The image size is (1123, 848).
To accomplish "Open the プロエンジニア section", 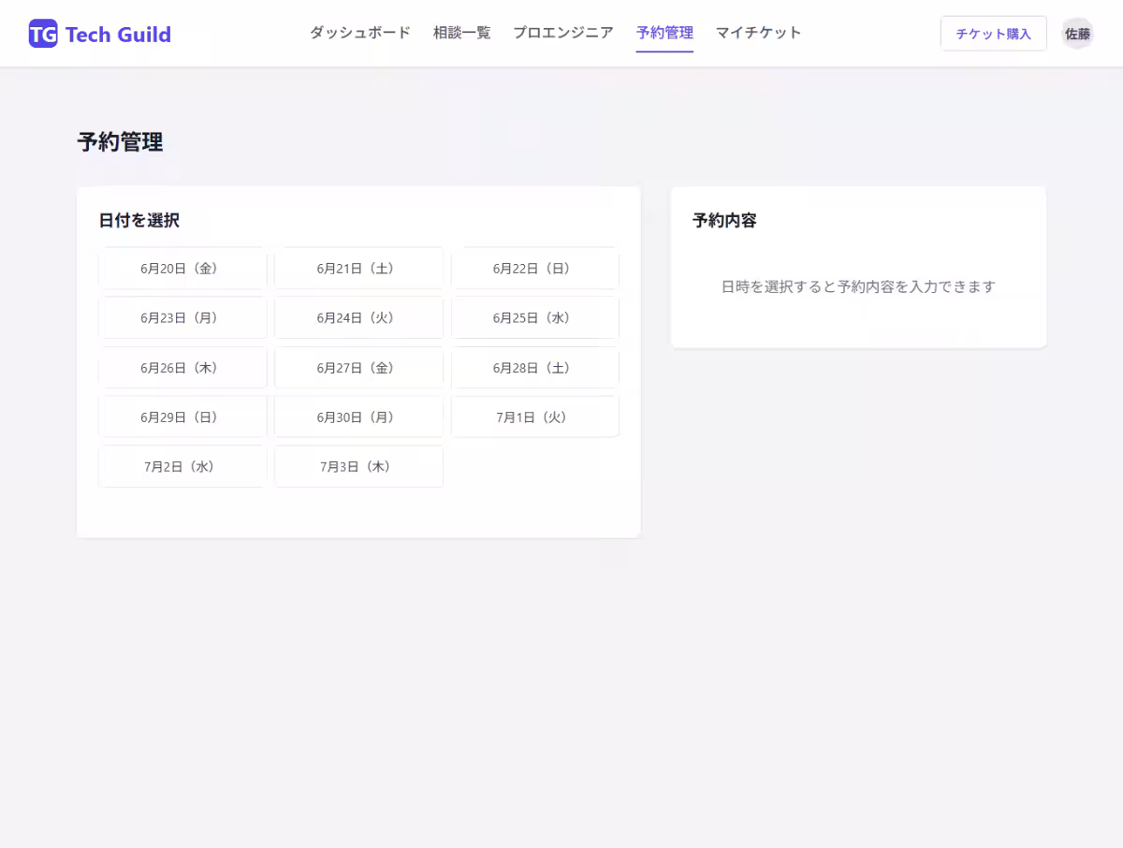I will (561, 32).
